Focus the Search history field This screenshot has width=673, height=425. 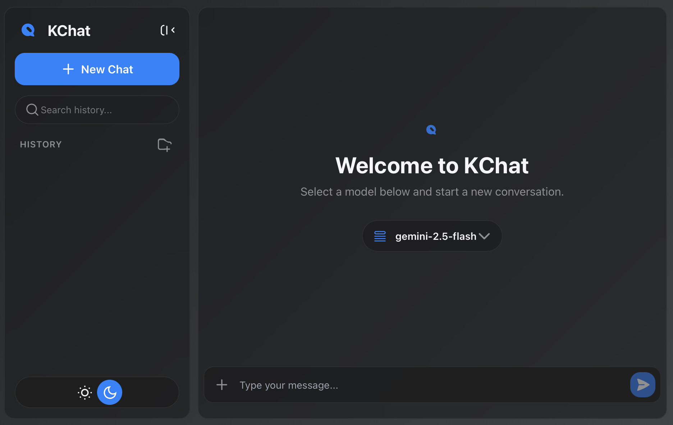(97, 110)
